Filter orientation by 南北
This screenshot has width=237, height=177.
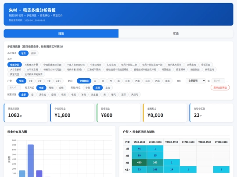tap(168, 81)
